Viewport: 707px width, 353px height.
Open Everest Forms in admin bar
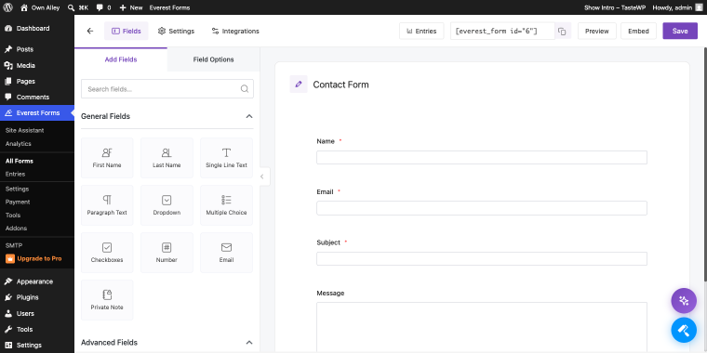point(169,7)
